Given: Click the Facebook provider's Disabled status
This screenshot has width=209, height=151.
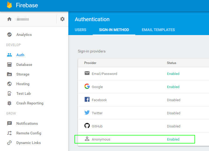Looking at the screenshot, I should (174, 100).
